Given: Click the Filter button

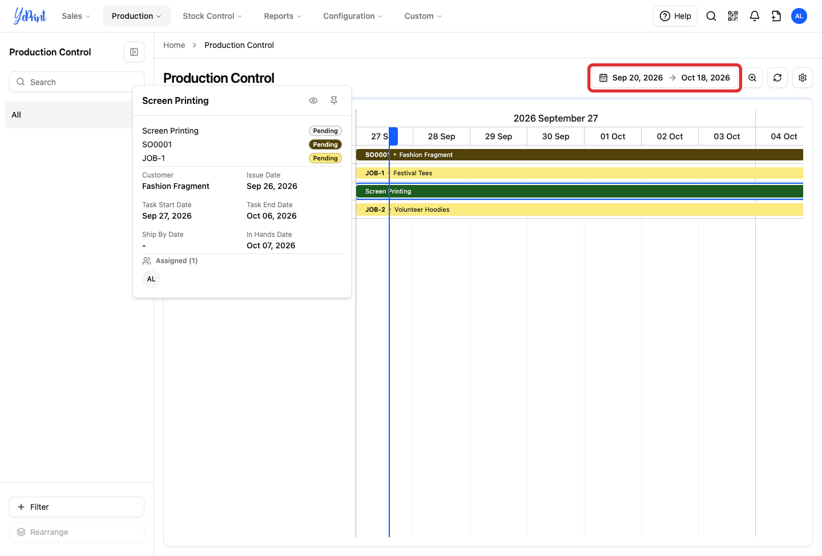Looking at the screenshot, I should pyautogui.click(x=76, y=507).
